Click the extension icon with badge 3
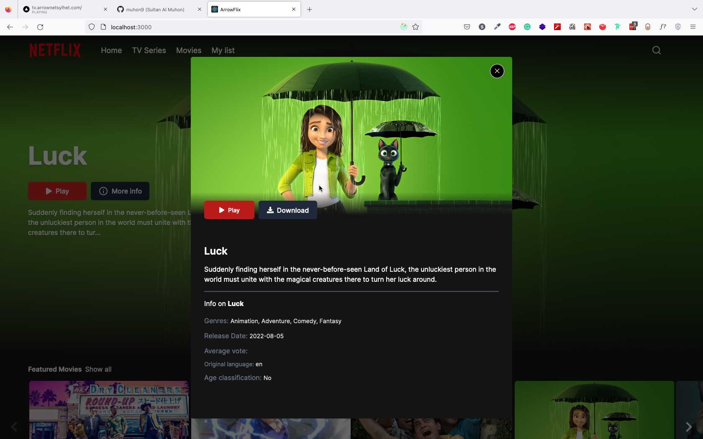703x439 pixels. tap(633, 27)
